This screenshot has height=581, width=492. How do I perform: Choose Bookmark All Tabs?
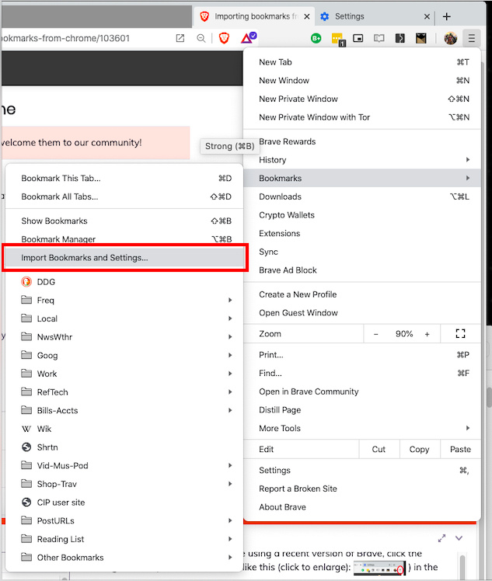point(124,197)
